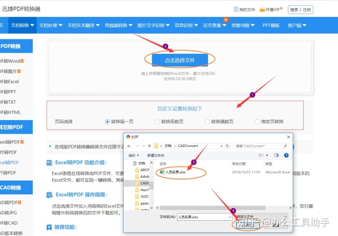Open PDF转Word in sidebar
The width and height of the screenshot is (338, 236).
pyautogui.click(x=11, y=61)
